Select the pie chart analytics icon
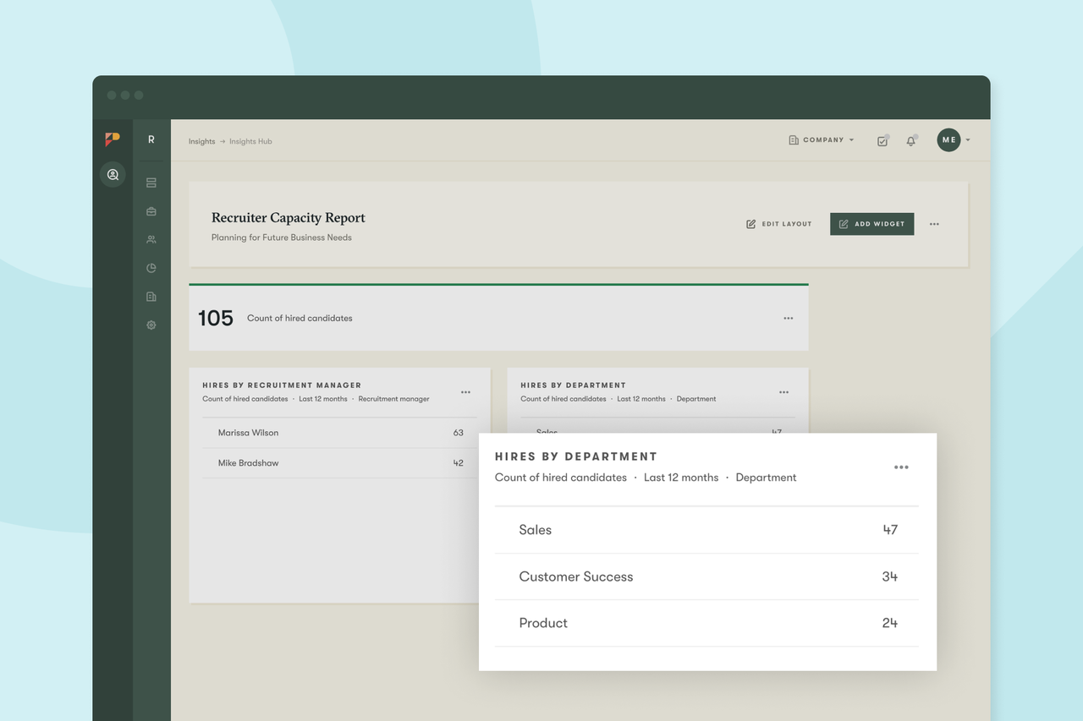1083x721 pixels. [x=151, y=268]
